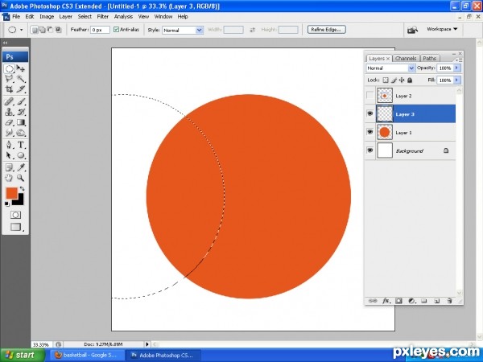Open the status bar info arrow
This screenshot has height=362, width=483.
point(147,344)
